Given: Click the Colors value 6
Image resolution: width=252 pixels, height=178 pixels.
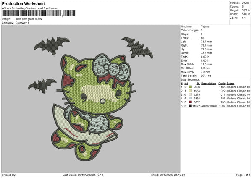Looking at the screenshot, I should point(243,7).
